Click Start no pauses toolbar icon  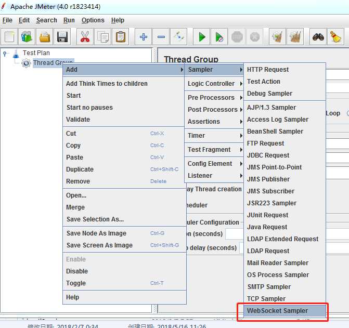click(x=219, y=37)
